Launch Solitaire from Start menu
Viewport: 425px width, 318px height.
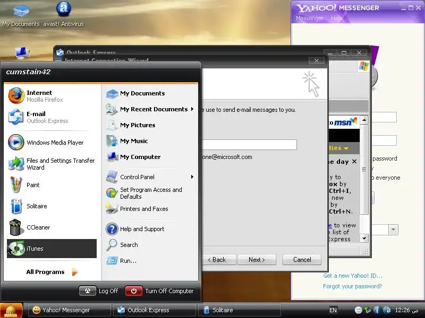pyautogui.click(x=52, y=206)
